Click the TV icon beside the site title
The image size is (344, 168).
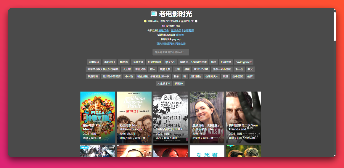154,14
